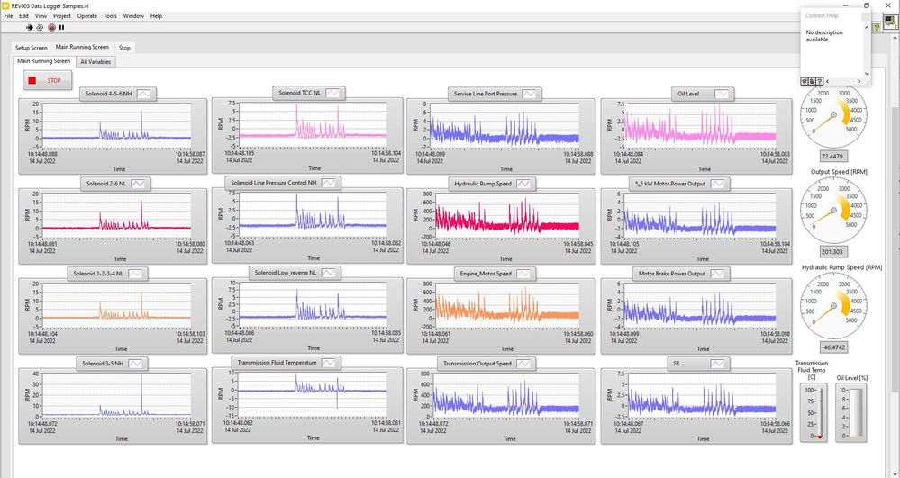Open the Edit menu
900x478 pixels.
23,16
